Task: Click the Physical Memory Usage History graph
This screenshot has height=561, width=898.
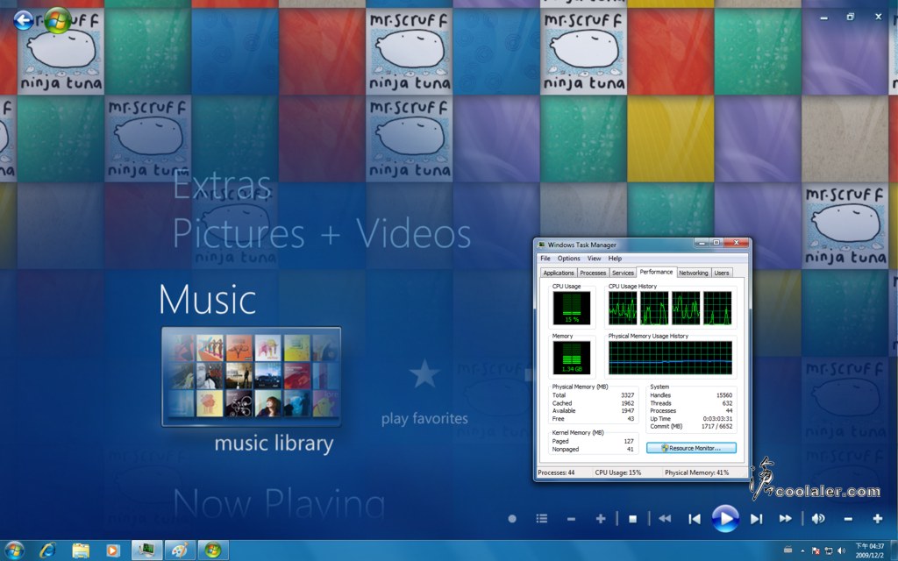Action: click(670, 358)
